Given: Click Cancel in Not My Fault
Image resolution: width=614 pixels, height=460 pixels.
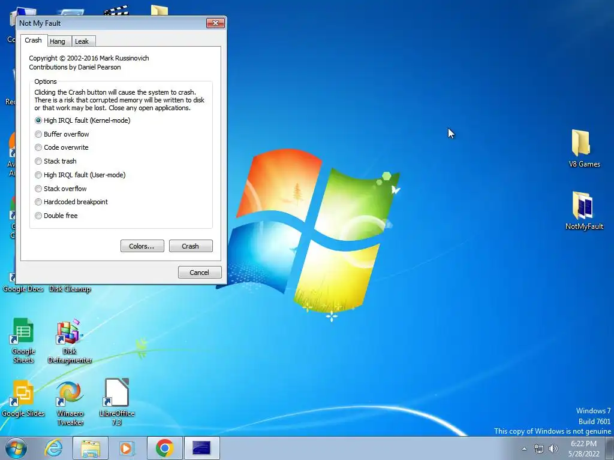Looking at the screenshot, I should [x=200, y=273].
